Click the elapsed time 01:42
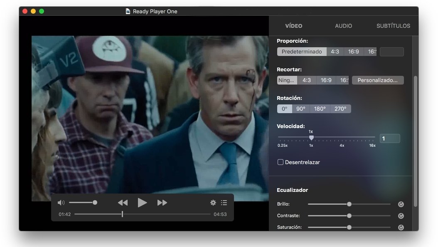Viewport: 438px width, 247px height. coord(65,214)
